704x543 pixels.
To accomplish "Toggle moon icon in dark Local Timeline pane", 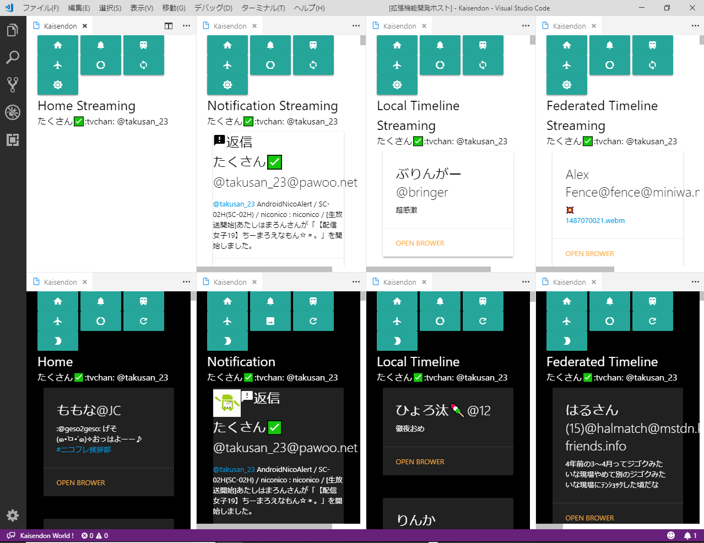I will [x=397, y=341].
